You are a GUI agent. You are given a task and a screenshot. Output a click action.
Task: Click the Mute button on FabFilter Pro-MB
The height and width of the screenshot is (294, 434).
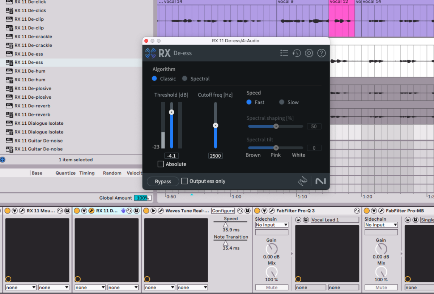coord(381,287)
